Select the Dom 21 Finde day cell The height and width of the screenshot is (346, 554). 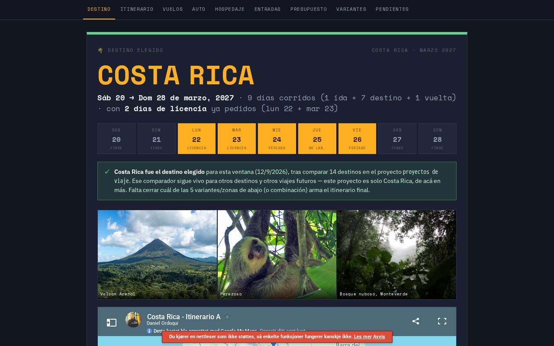(x=157, y=138)
